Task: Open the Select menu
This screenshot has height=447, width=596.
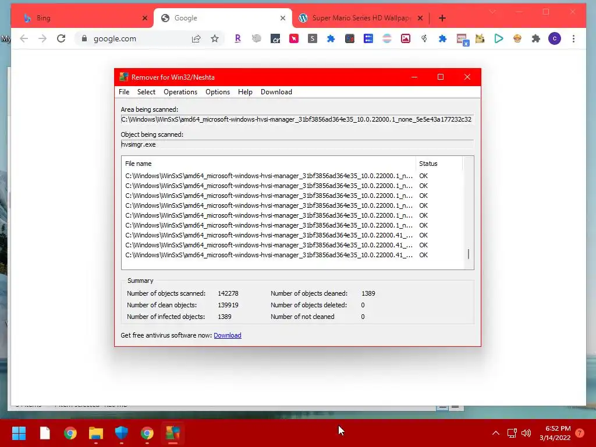Action: click(x=146, y=92)
